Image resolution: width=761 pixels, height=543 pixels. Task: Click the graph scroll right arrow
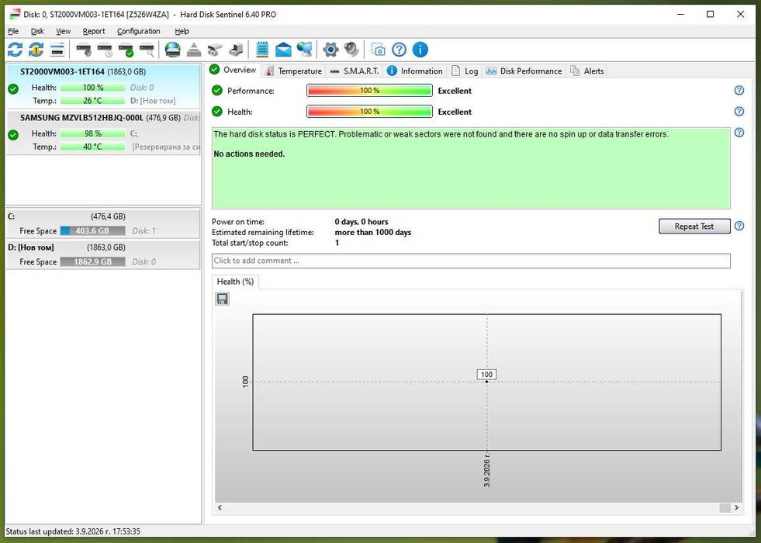point(736,507)
